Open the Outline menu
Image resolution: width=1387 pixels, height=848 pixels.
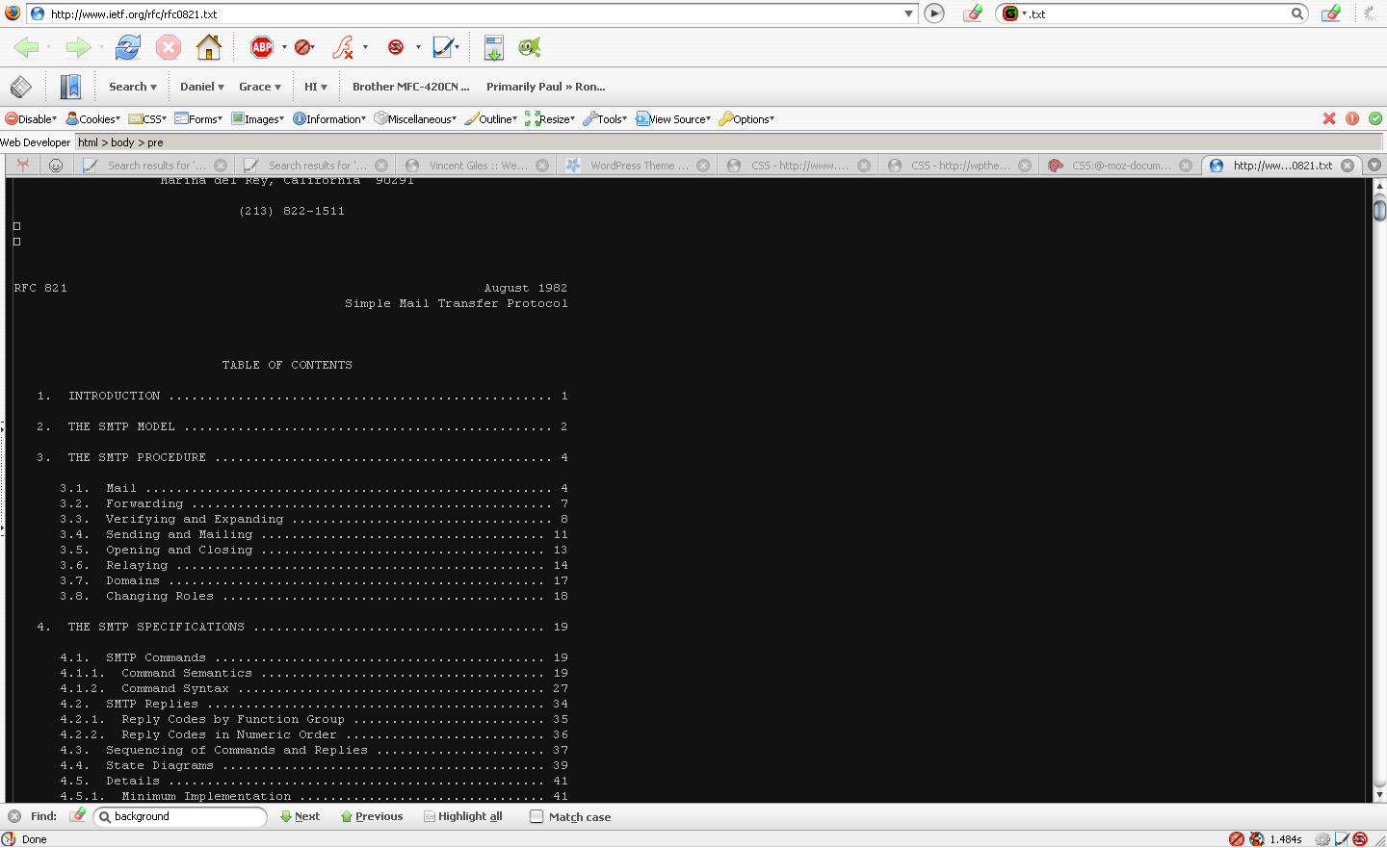[x=491, y=119]
